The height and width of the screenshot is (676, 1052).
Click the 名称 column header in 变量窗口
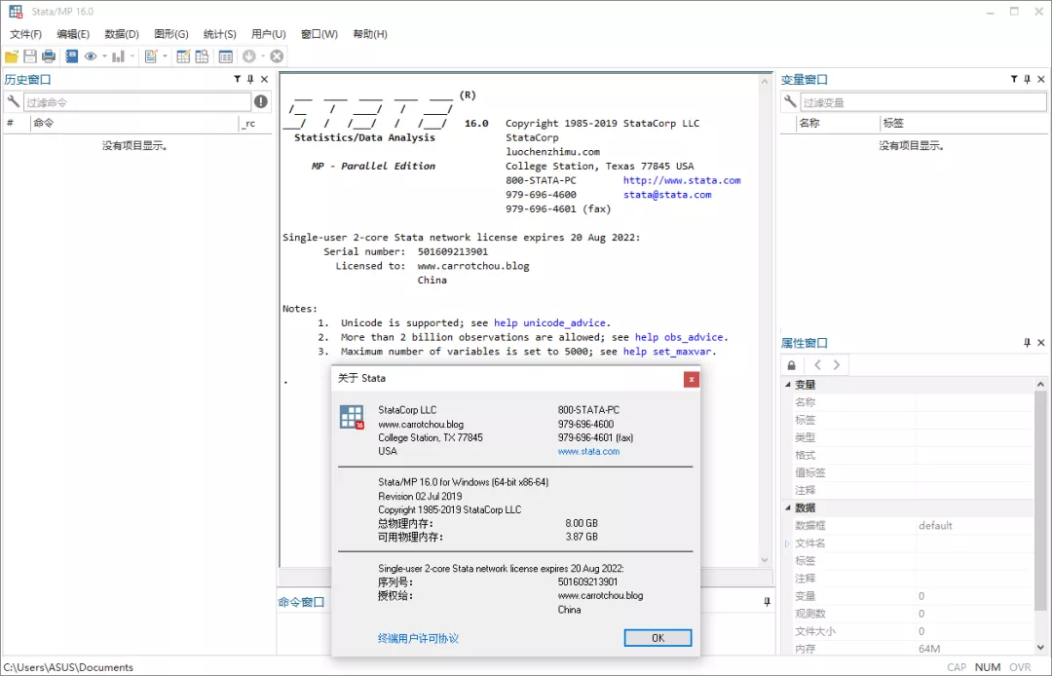pyautogui.click(x=838, y=123)
